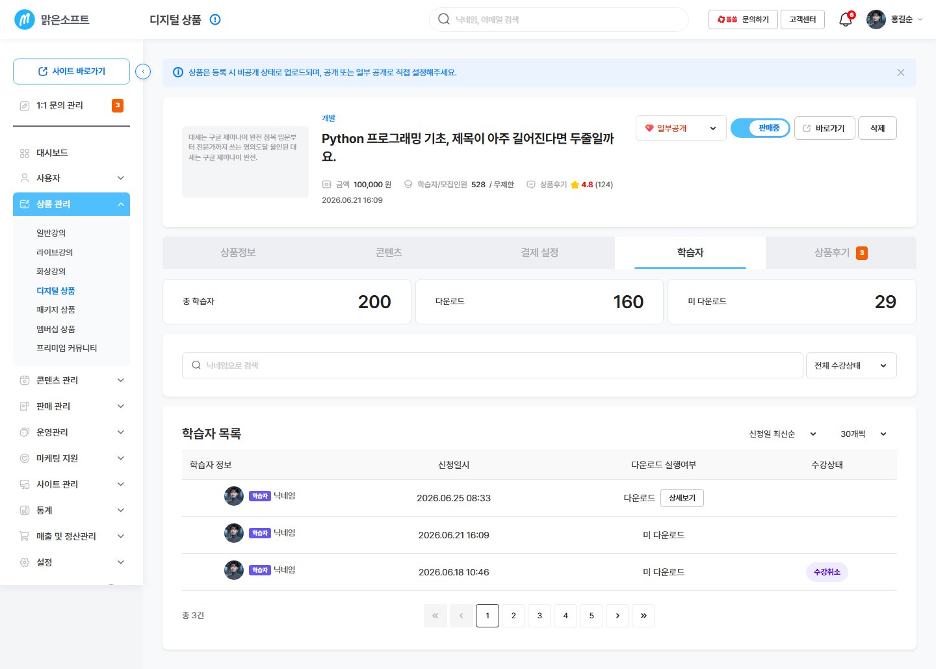Click the product thumbnail image
This screenshot has width=936, height=669.
pos(245,162)
